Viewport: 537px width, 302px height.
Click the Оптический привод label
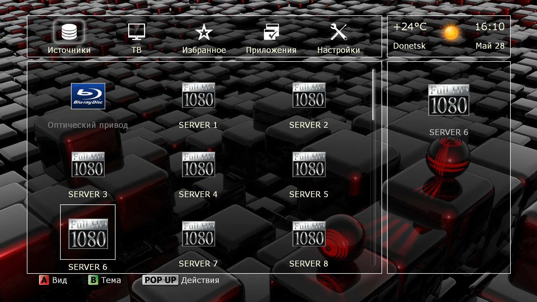pyautogui.click(x=88, y=125)
